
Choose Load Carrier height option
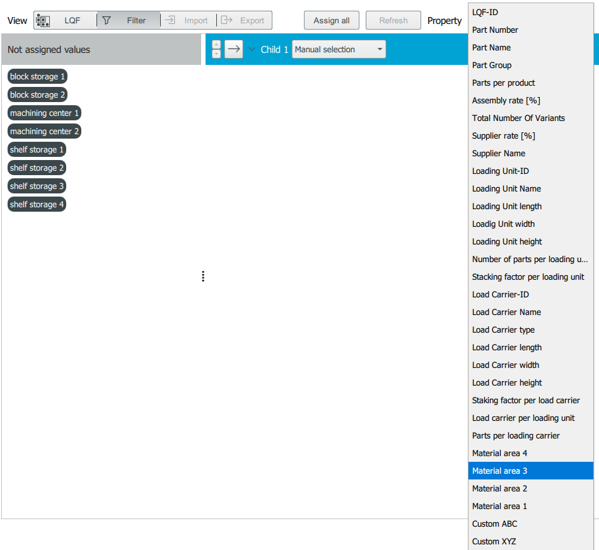click(x=531, y=382)
